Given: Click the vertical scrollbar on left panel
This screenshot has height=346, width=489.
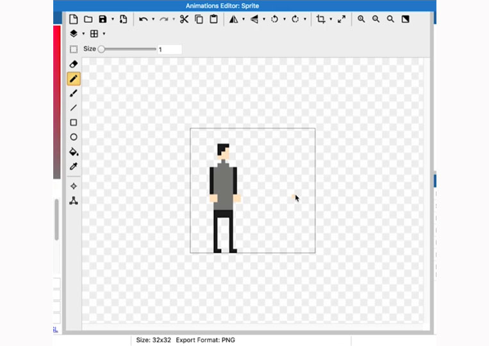Looking at the screenshot, I should click(x=57, y=219).
